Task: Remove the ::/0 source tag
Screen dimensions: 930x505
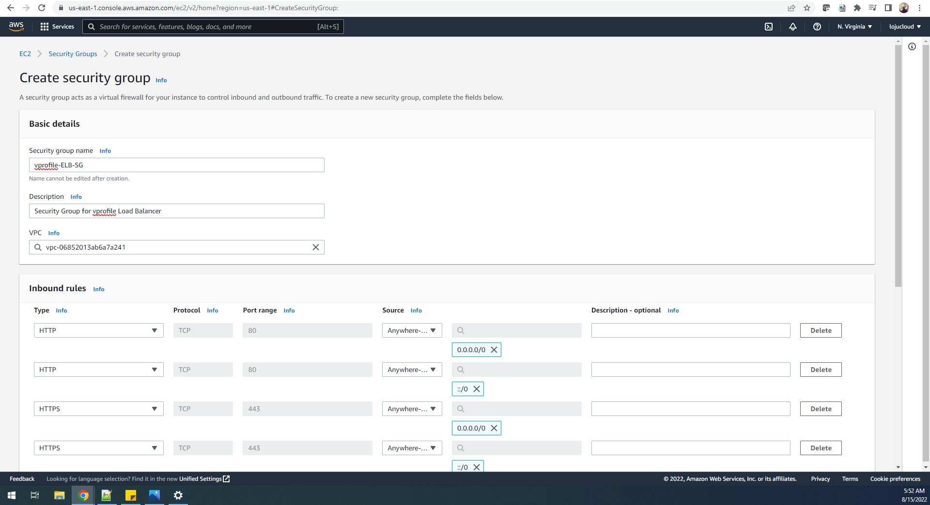Action: (x=477, y=388)
